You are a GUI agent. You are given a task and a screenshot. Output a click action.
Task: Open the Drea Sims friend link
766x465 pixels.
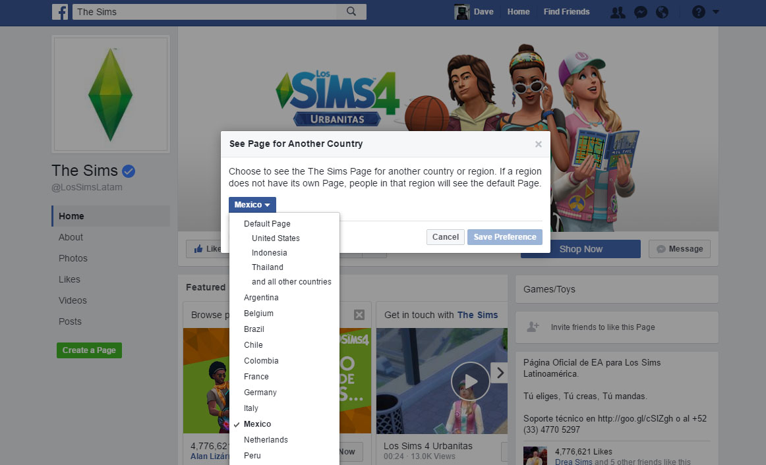pos(574,462)
